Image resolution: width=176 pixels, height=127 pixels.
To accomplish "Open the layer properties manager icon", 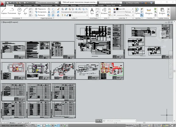I will point(63,9).
